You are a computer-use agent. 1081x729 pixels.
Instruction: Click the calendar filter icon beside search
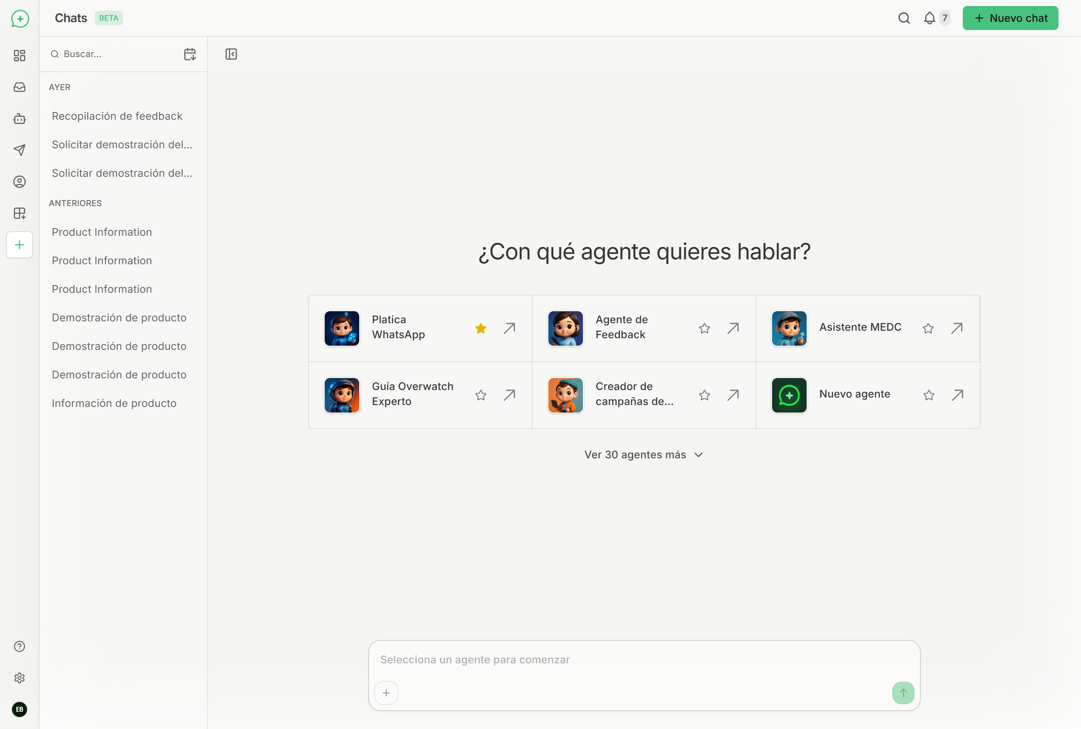(x=190, y=54)
